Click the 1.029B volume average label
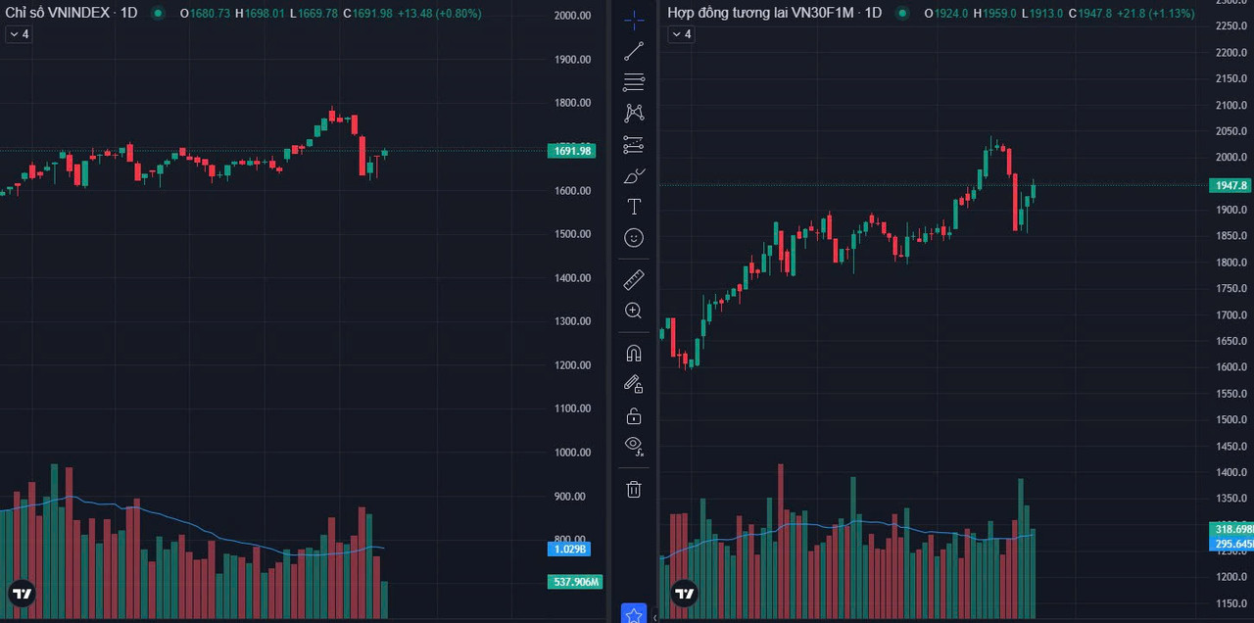The image size is (1254, 623). pos(569,549)
